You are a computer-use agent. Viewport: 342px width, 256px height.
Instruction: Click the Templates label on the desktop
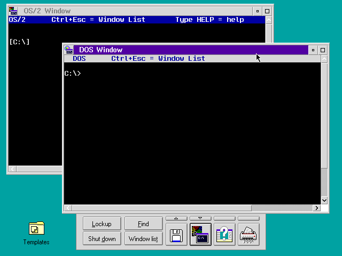coord(36,242)
